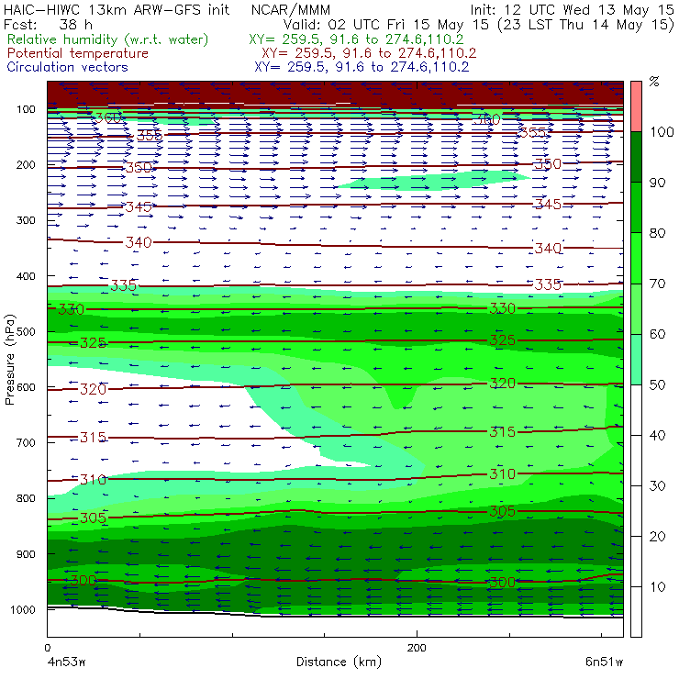679x679 pixels.
Task: Click the '100' label beside the color bar
Action: (662, 131)
